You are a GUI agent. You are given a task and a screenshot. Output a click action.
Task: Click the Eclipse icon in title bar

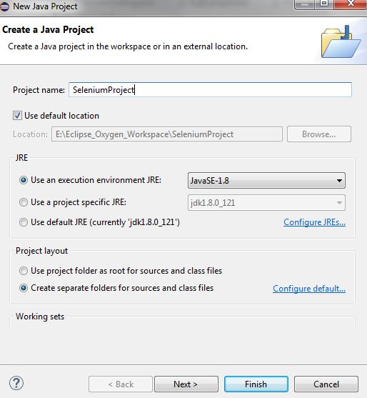pyautogui.click(x=4, y=6)
